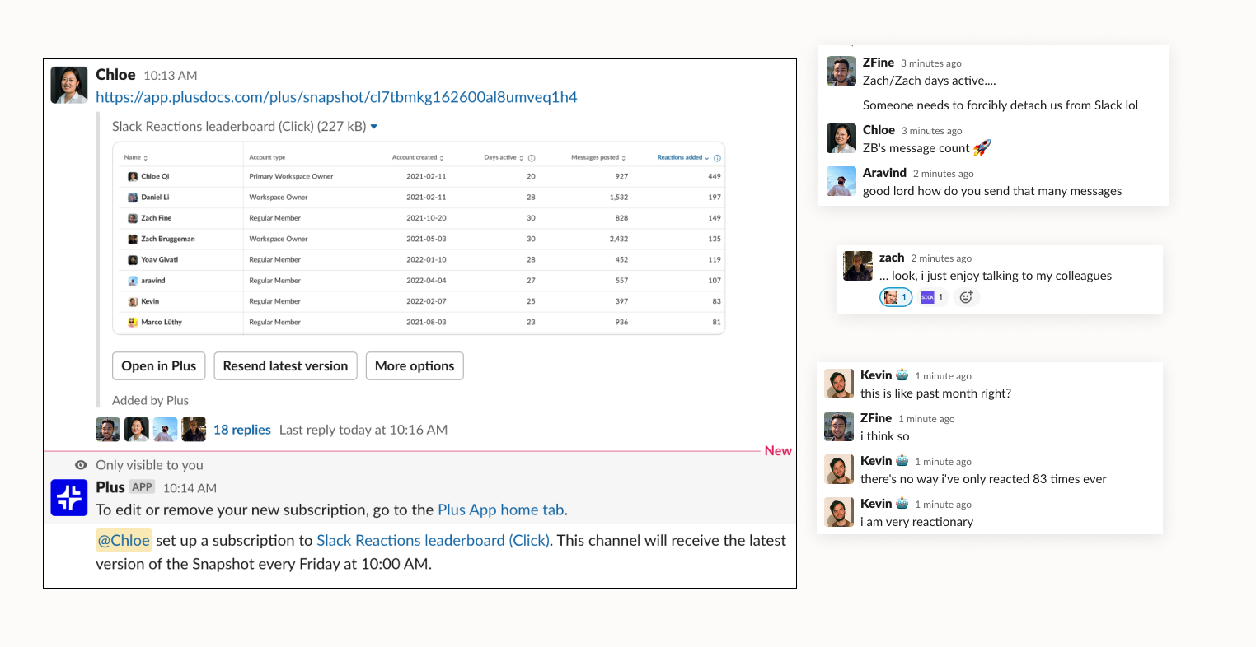Open the More options menu
Image resolution: width=1256 pixels, height=647 pixels.
[415, 366]
